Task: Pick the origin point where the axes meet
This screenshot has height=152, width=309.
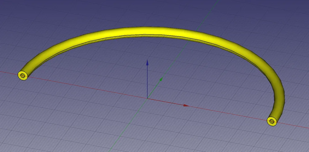Action: click(x=147, y=99)
